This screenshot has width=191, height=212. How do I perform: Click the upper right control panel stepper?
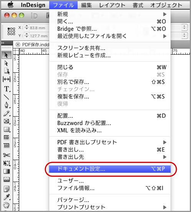(x=184, y=27)
